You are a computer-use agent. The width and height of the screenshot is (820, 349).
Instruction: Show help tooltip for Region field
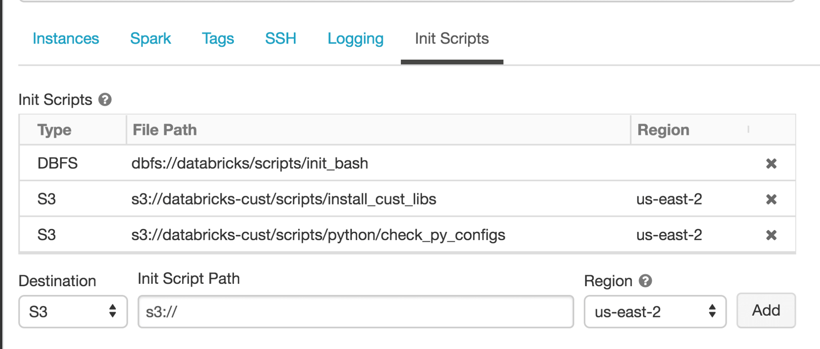pyautogui.click(x=645, y=281)
